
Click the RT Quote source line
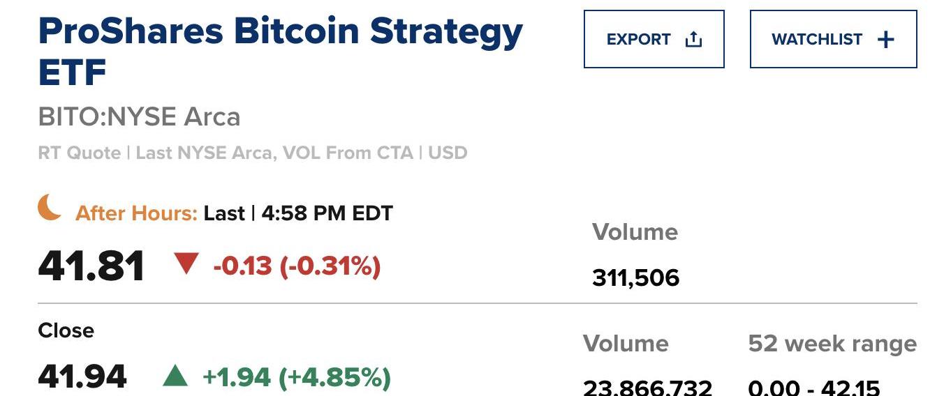point(252,153)
